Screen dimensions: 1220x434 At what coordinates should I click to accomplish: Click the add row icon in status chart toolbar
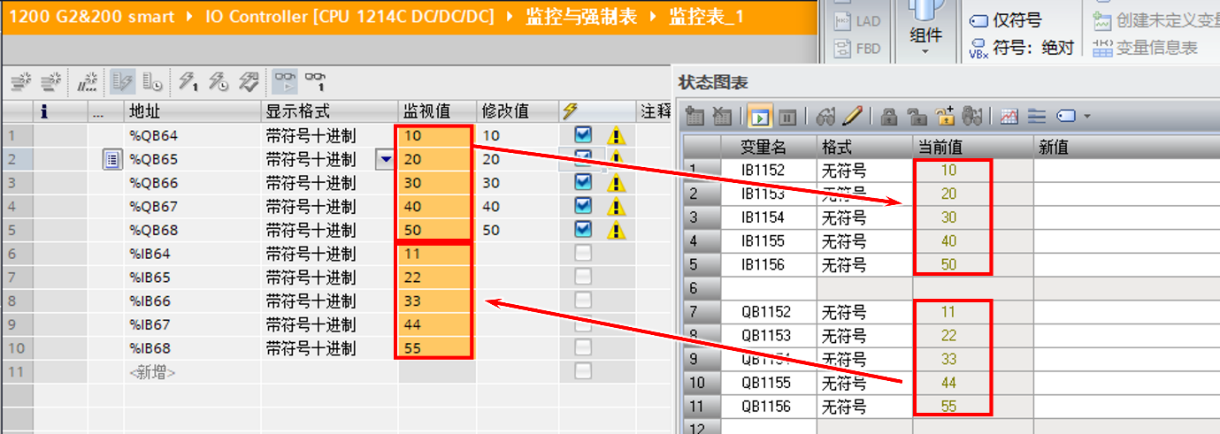[695, 116]
